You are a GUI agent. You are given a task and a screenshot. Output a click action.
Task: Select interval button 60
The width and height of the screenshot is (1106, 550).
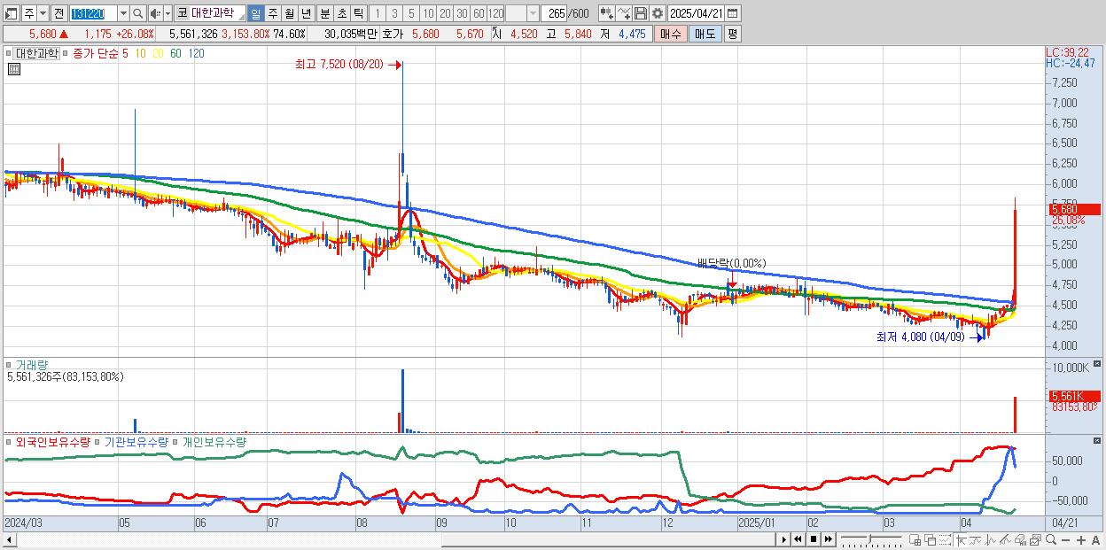[479, 13]
